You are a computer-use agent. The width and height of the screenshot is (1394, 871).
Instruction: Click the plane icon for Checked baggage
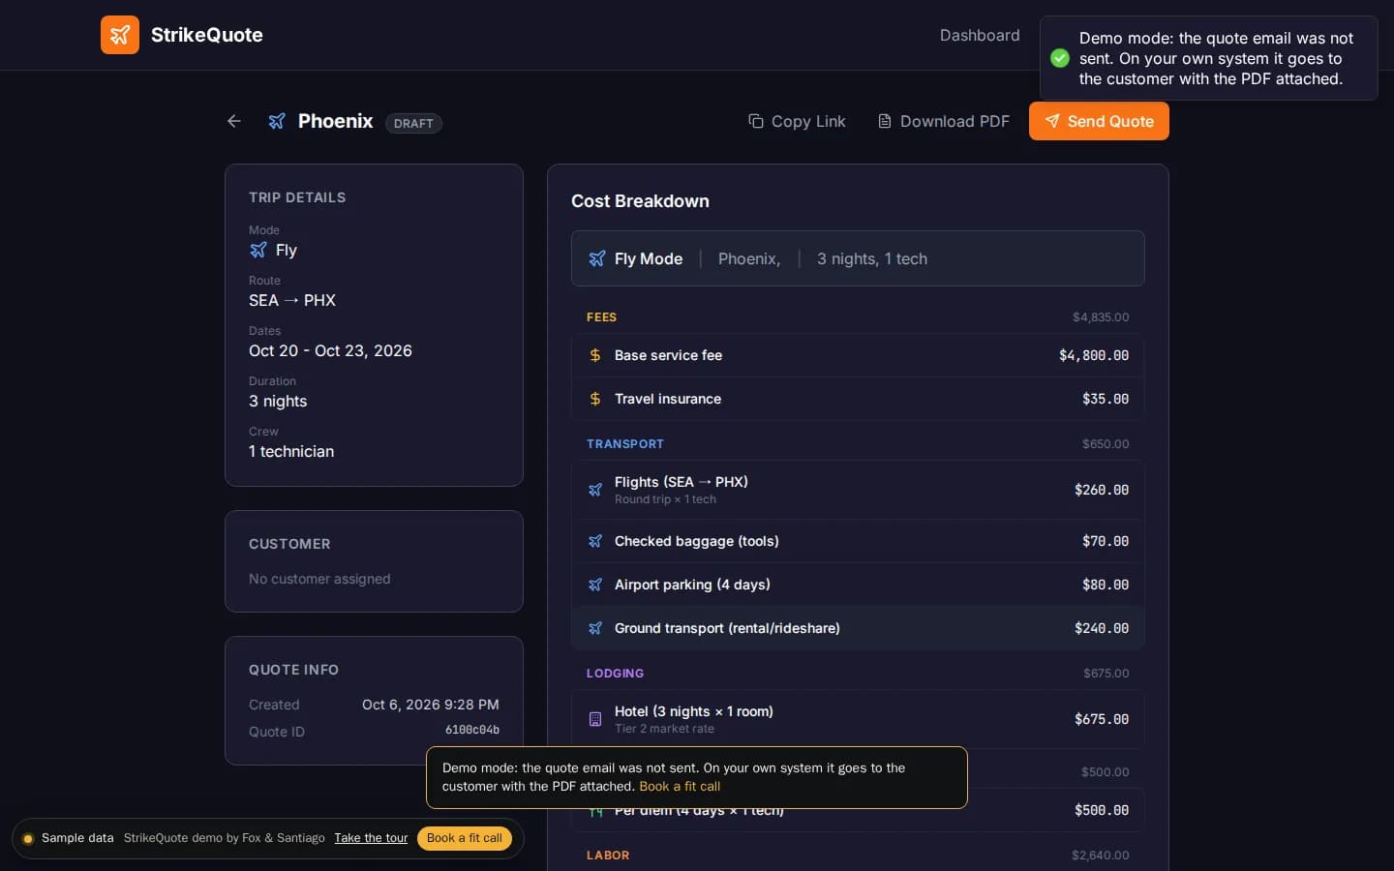click(x=595, y=541)
